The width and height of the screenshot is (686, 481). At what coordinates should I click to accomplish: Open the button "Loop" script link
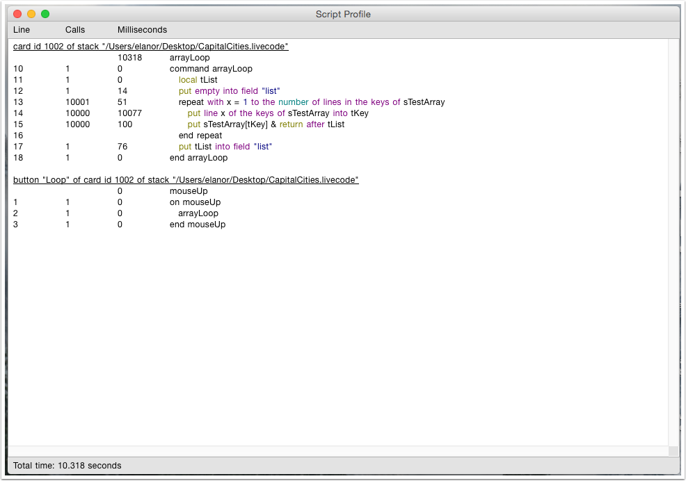pos(186,179)
